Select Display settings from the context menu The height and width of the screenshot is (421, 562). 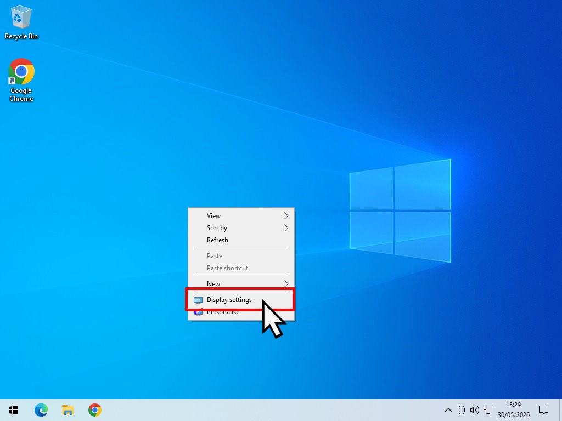pyautogui.click(x=241, y=300)
